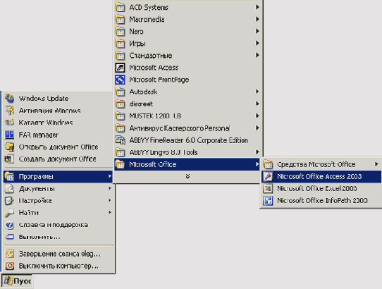Click the Найти magnifier icon
This screenshot has height=289, width=382.
click(10, 212)
